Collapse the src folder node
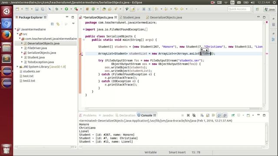Viewport: 278px width, 156px height. [x=17, y=34]
